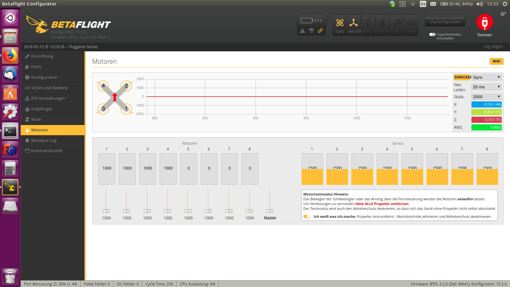Click the failsafe diamond icon in header
510x287 pixels.
[x=311, y=31]
